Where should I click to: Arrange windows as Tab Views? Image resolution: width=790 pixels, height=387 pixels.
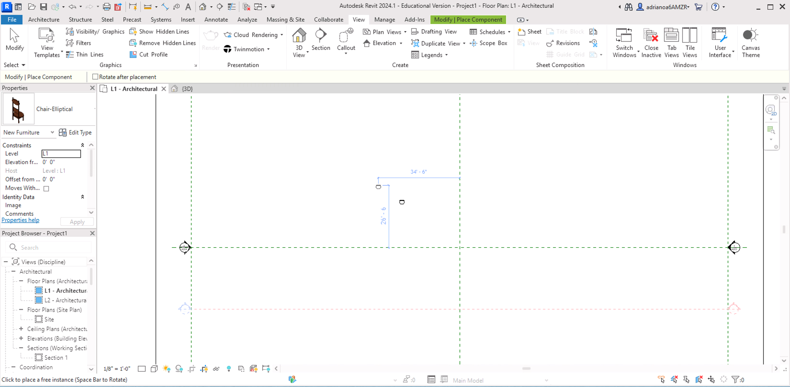pyautogui.click(x=671, y=43)
